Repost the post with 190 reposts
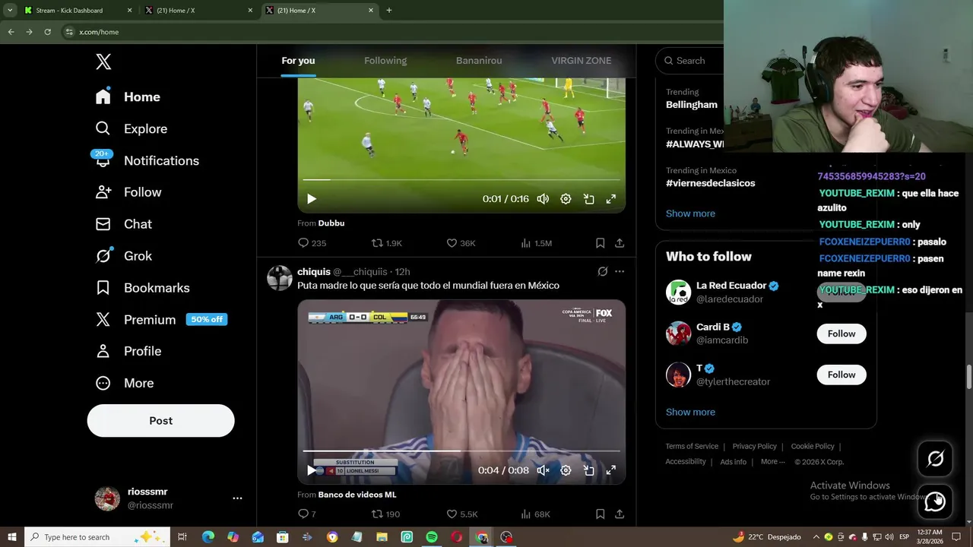 [x=385, y=514]
